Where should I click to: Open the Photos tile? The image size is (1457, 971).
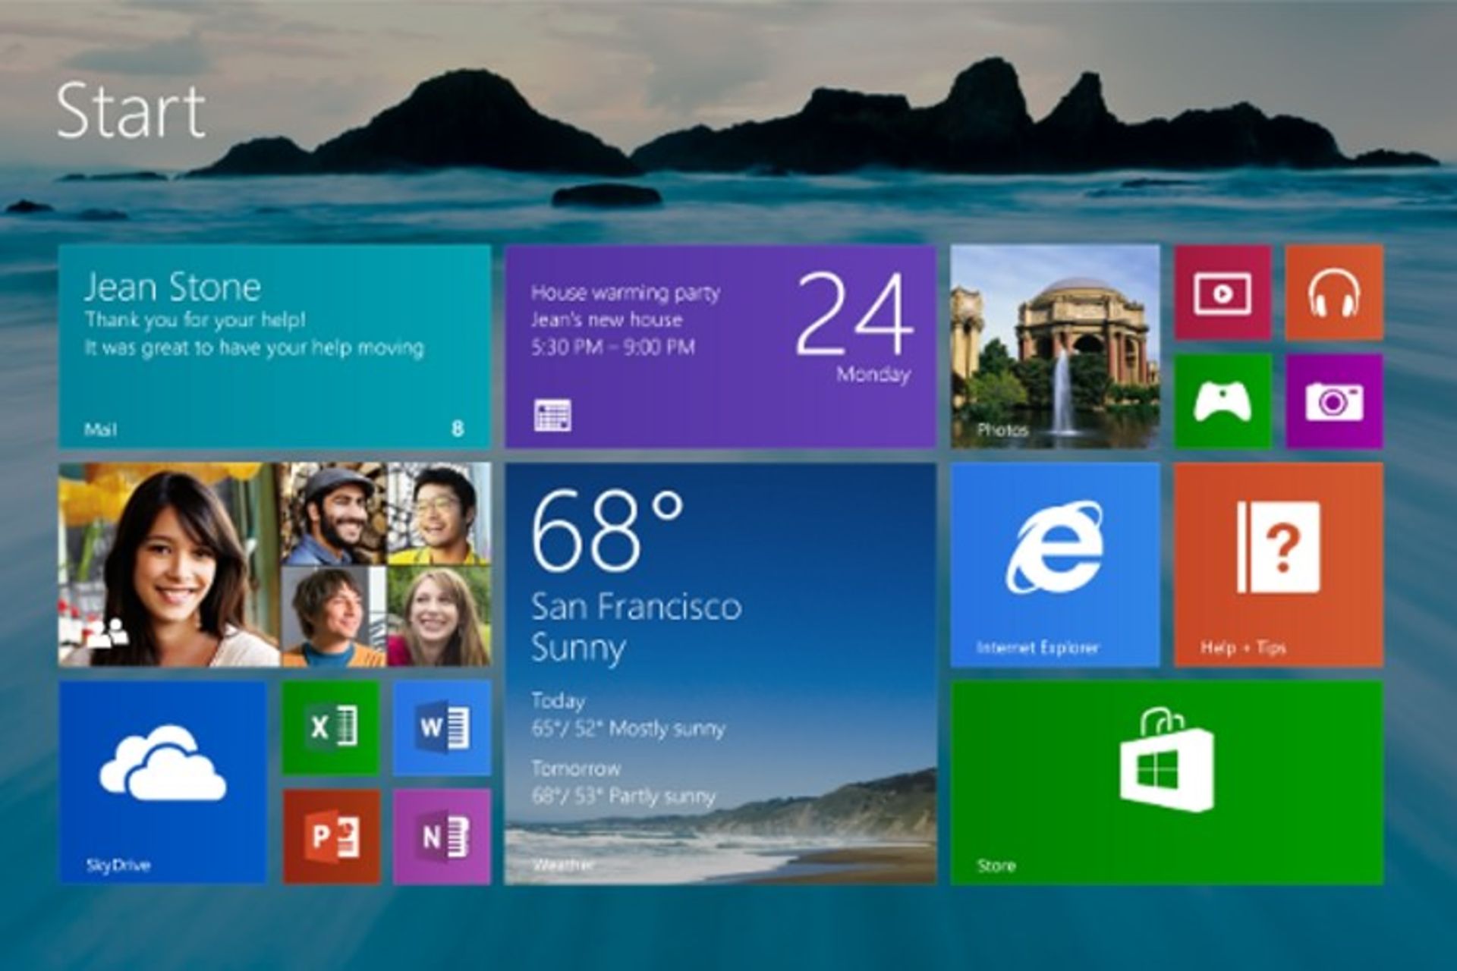(1055, 346)
